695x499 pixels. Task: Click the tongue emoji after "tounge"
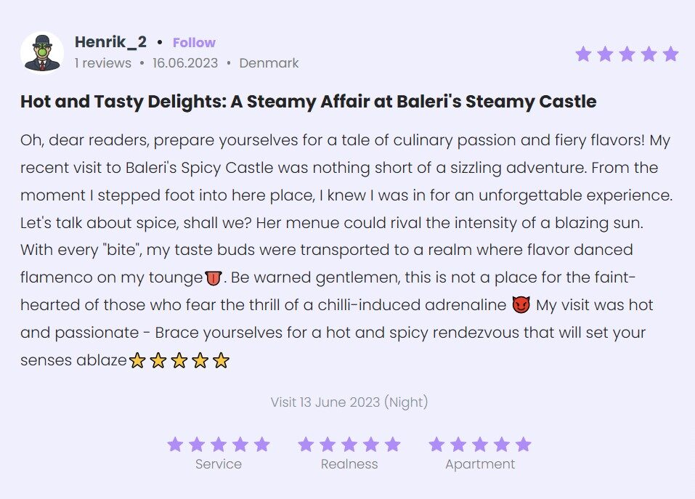(214, 277)
